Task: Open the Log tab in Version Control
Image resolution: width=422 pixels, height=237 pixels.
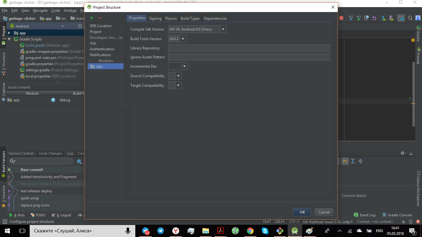Action: (x=70, y=153)
